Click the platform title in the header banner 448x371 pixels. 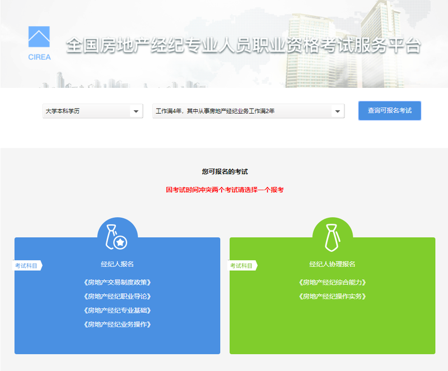[x=243, y=46]
